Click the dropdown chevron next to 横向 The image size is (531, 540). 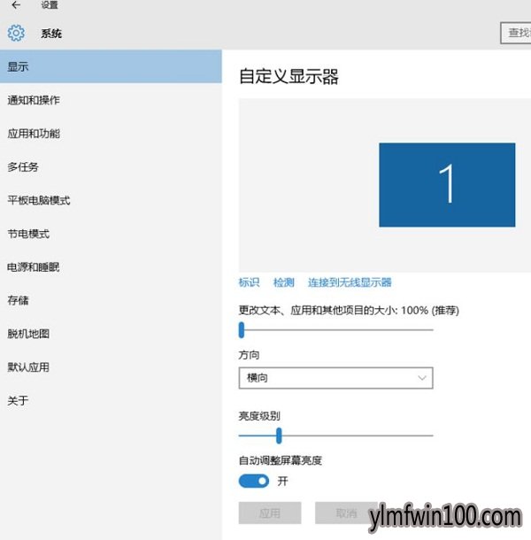pyautogui.click(x=422, y=378)
